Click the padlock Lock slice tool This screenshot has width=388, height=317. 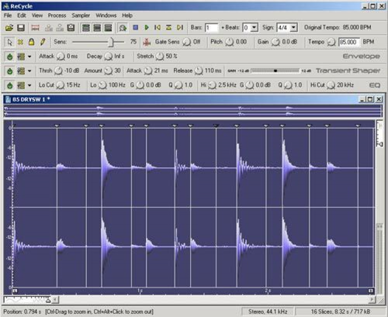tap(32, 41)
